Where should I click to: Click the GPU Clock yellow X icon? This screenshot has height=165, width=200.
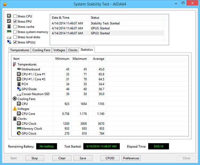tap(19, 133)
